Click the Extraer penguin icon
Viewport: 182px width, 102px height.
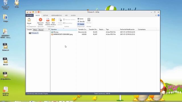click(x=29, y=20)
